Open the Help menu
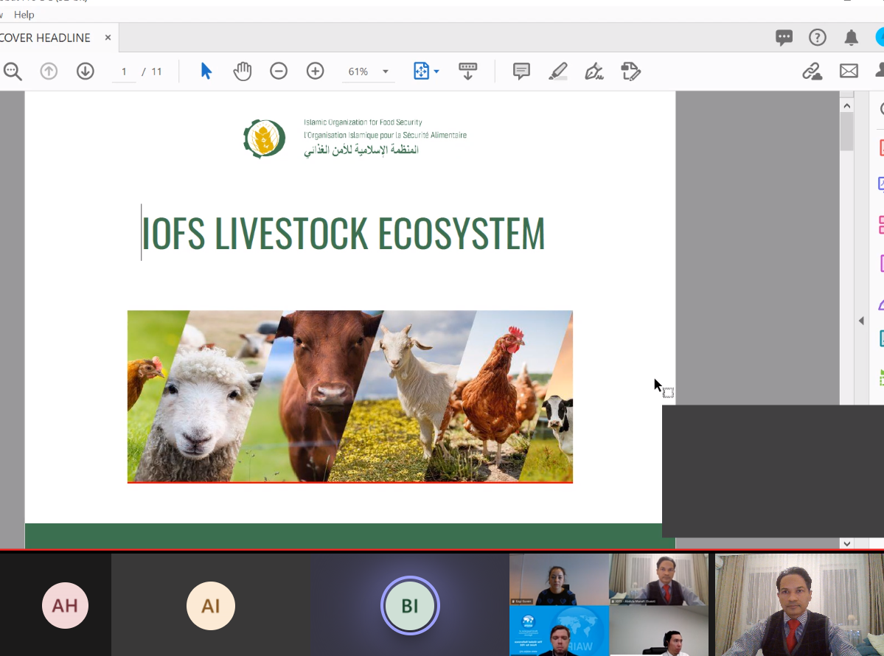The width and height of the screenshot is (884, 656). click(24, 15)
